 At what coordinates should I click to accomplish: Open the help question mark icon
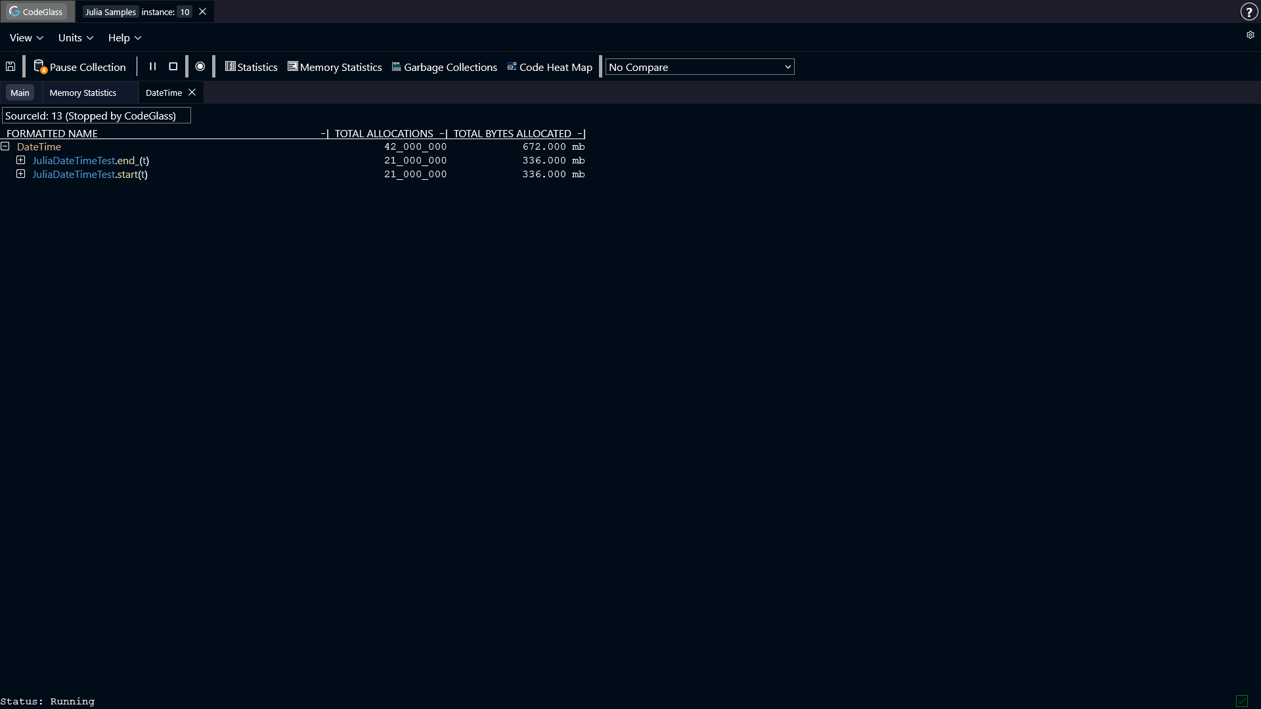[1249, 12]
